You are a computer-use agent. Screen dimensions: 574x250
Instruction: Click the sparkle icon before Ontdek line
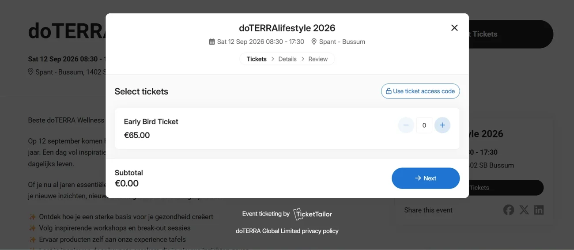click(x=32, y=217)
